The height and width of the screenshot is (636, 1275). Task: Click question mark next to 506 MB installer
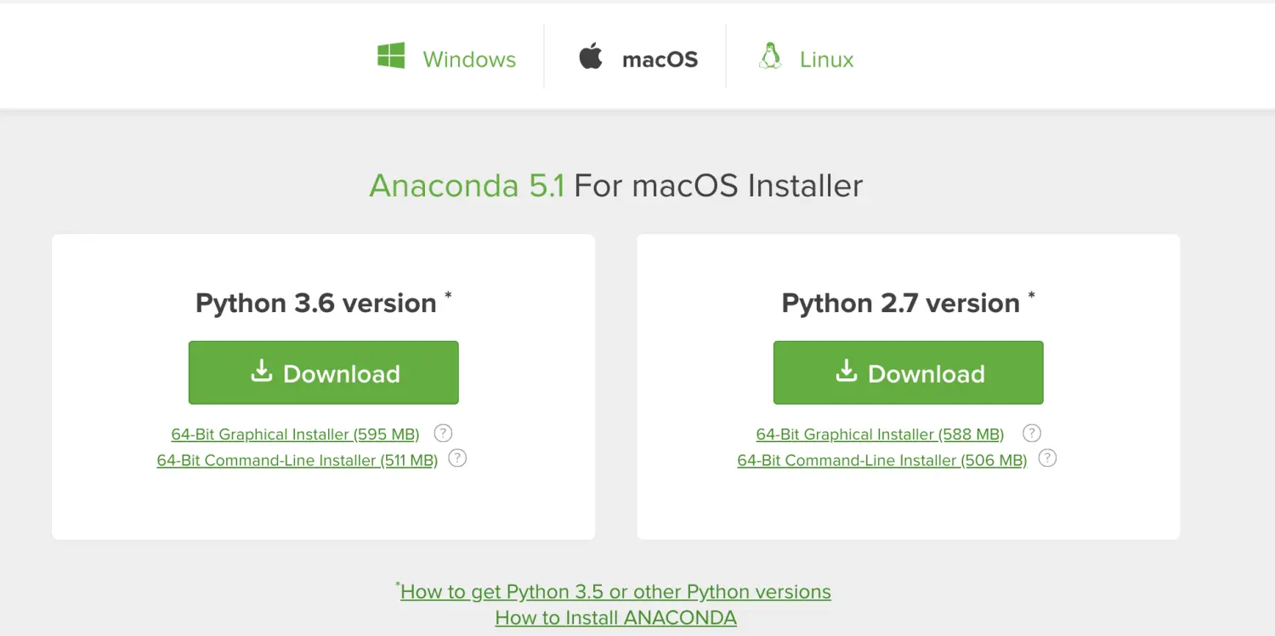(1048, 458)
